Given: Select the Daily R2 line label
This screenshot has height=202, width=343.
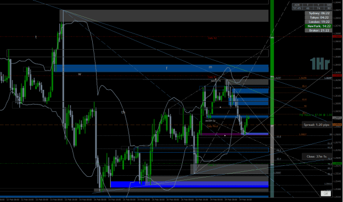Looking at the screenshot, I should pos(212,38).
